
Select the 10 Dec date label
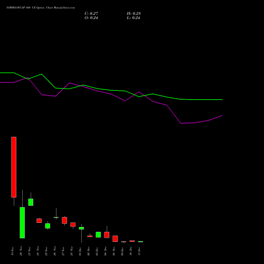[130, 251]
